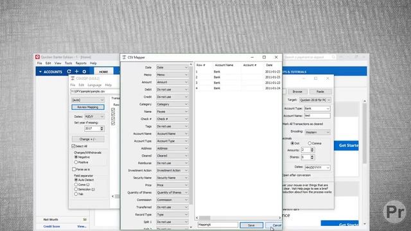
Task: Open the Security Name mapping dropdown
Action: (172, 178)
